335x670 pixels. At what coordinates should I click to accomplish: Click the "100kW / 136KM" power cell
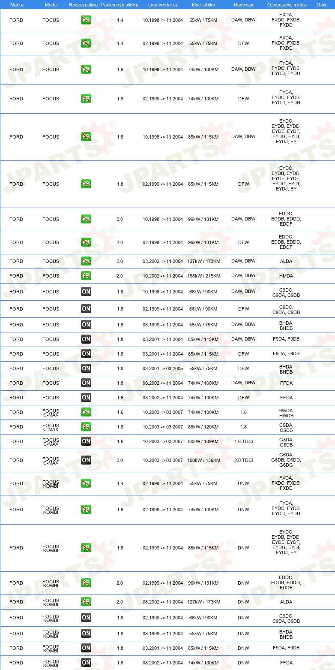click(203, 460)
